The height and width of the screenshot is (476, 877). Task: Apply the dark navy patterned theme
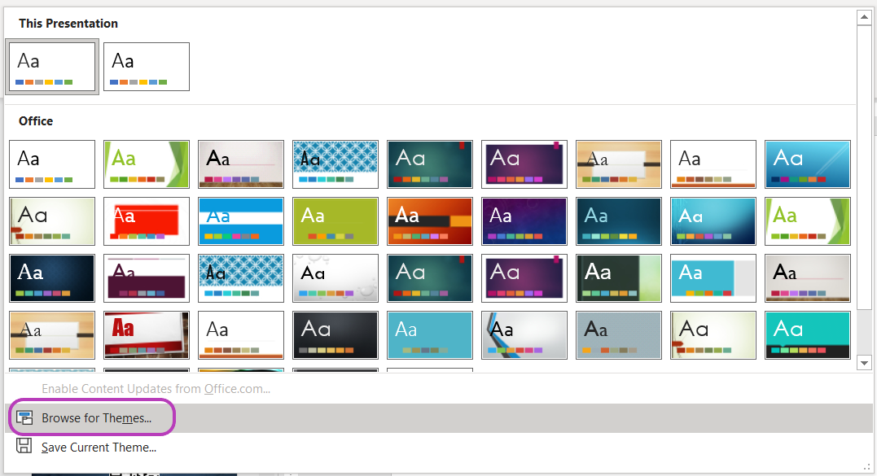(x=52, y=278)
